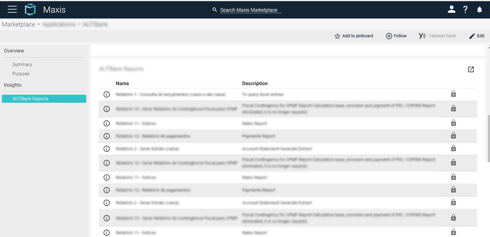Select Summary in the sidebar
The width and height of the screenshot is (490, 237).
(x=22, y=64)
